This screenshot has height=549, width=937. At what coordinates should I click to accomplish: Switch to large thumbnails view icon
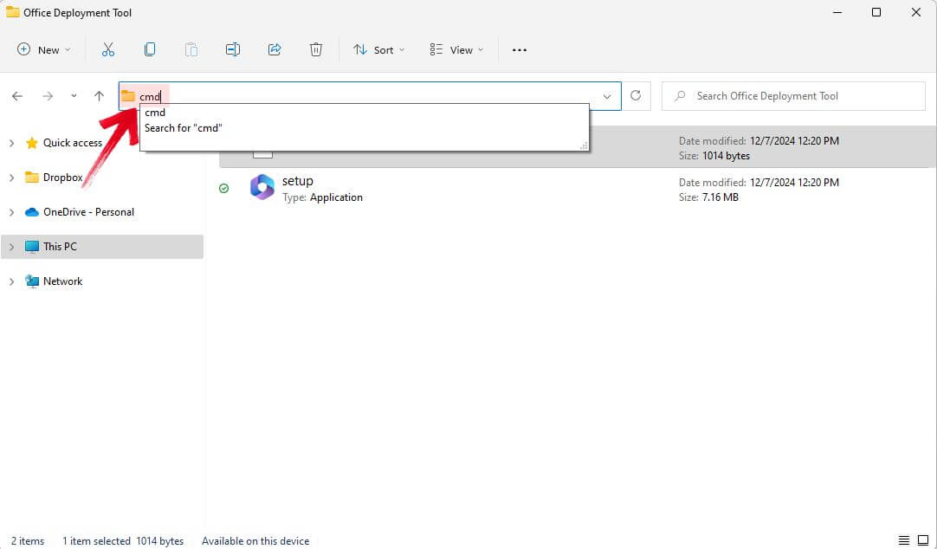(923, 540)
